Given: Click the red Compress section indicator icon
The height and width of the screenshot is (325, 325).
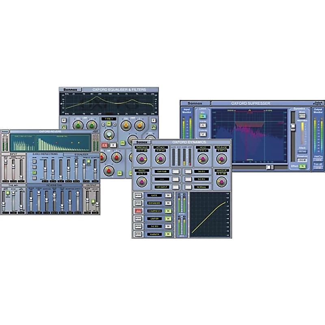Looking at the screenshot, I should click(138, 210).
